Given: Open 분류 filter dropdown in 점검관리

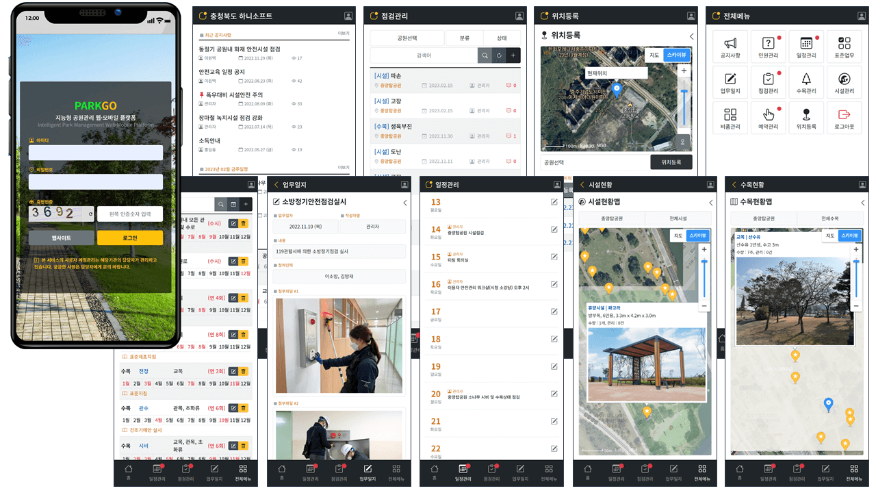Looking at the screenshot, I should pos(464,38).
